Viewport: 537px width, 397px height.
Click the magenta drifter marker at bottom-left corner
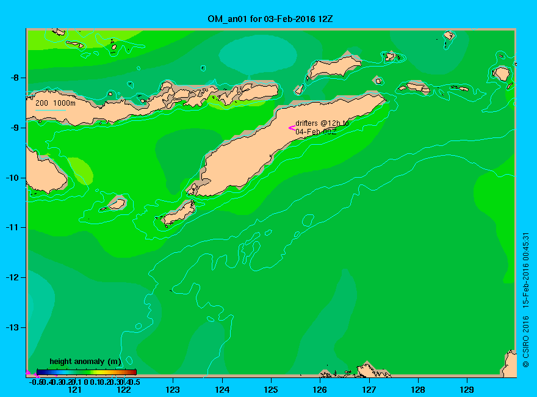[29, 373]
